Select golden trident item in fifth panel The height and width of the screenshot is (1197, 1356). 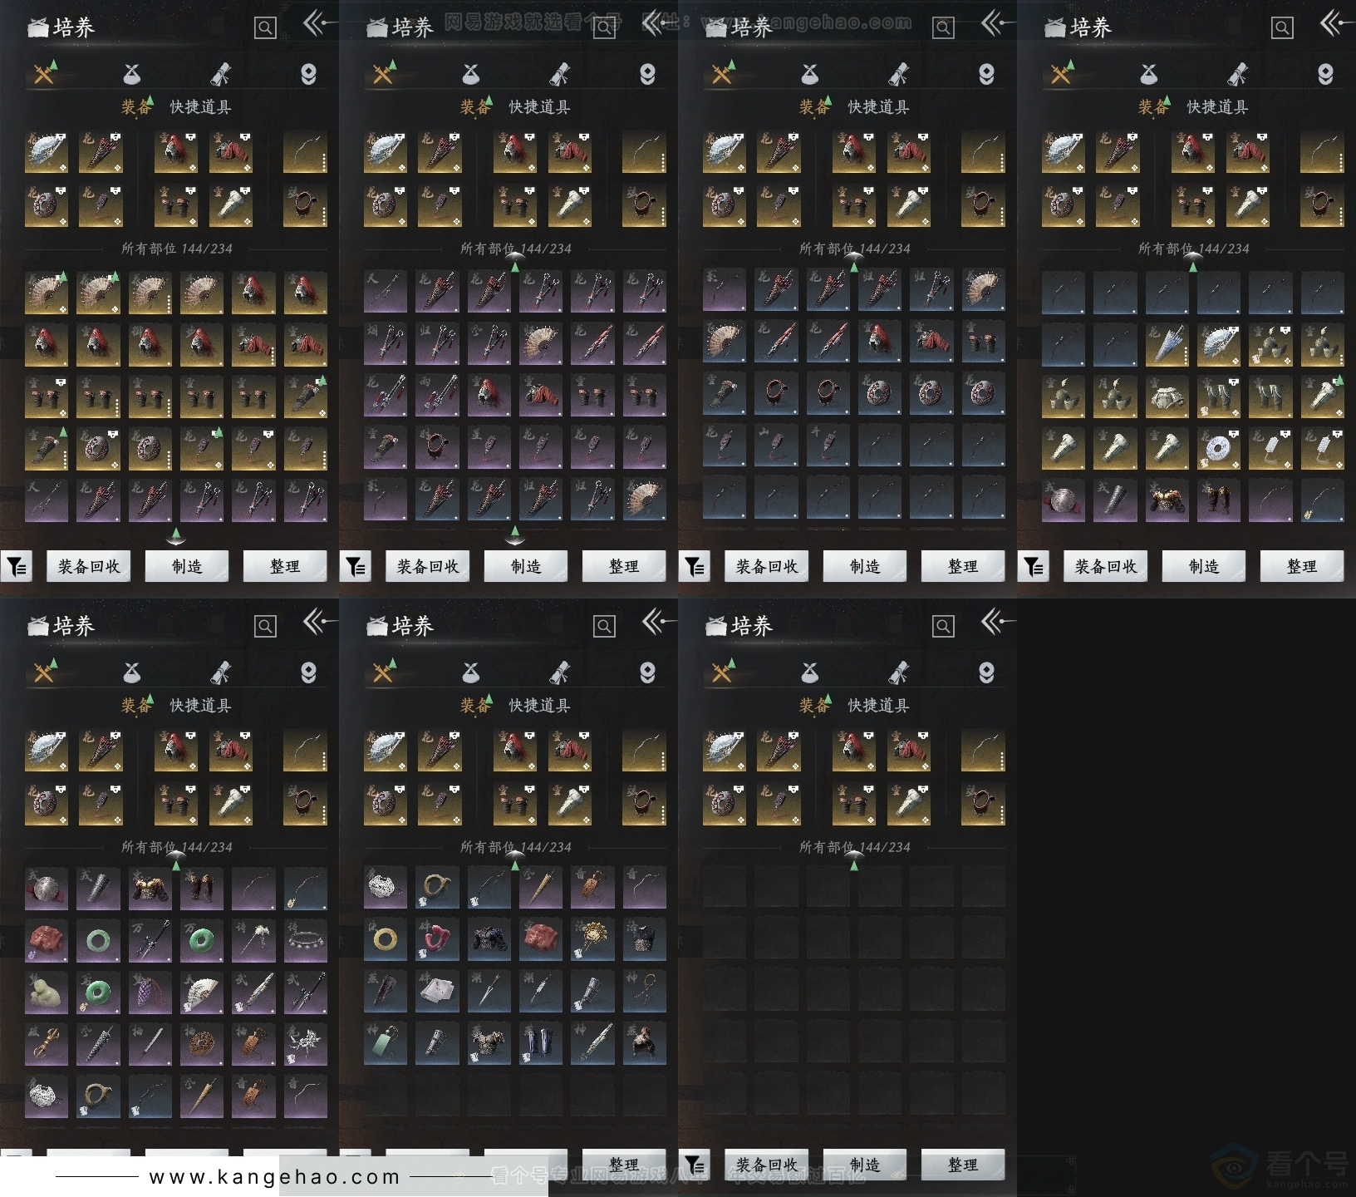click(x=47, y=1044)
